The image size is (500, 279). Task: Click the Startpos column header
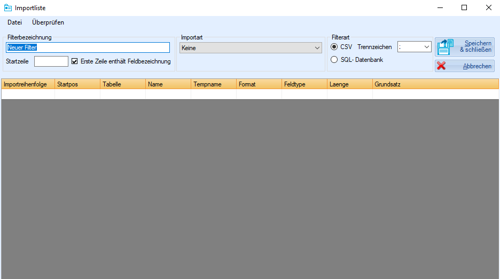pos(77,84)
